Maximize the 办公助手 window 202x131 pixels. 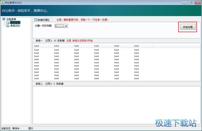[x=191, y=2]
